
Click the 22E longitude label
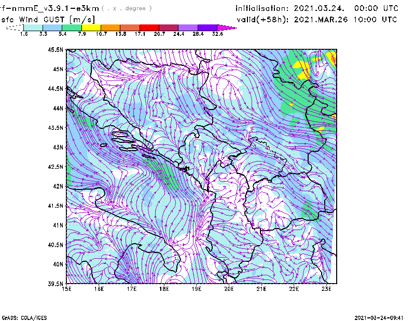tap(294, 289)
